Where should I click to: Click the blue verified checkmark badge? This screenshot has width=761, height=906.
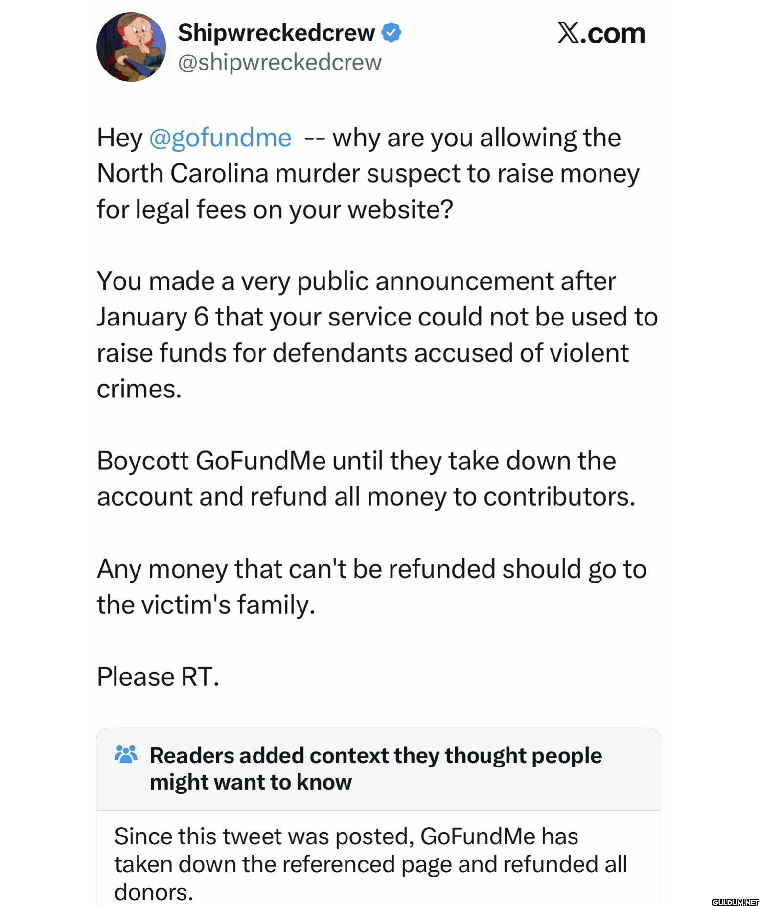coord(392,32)
